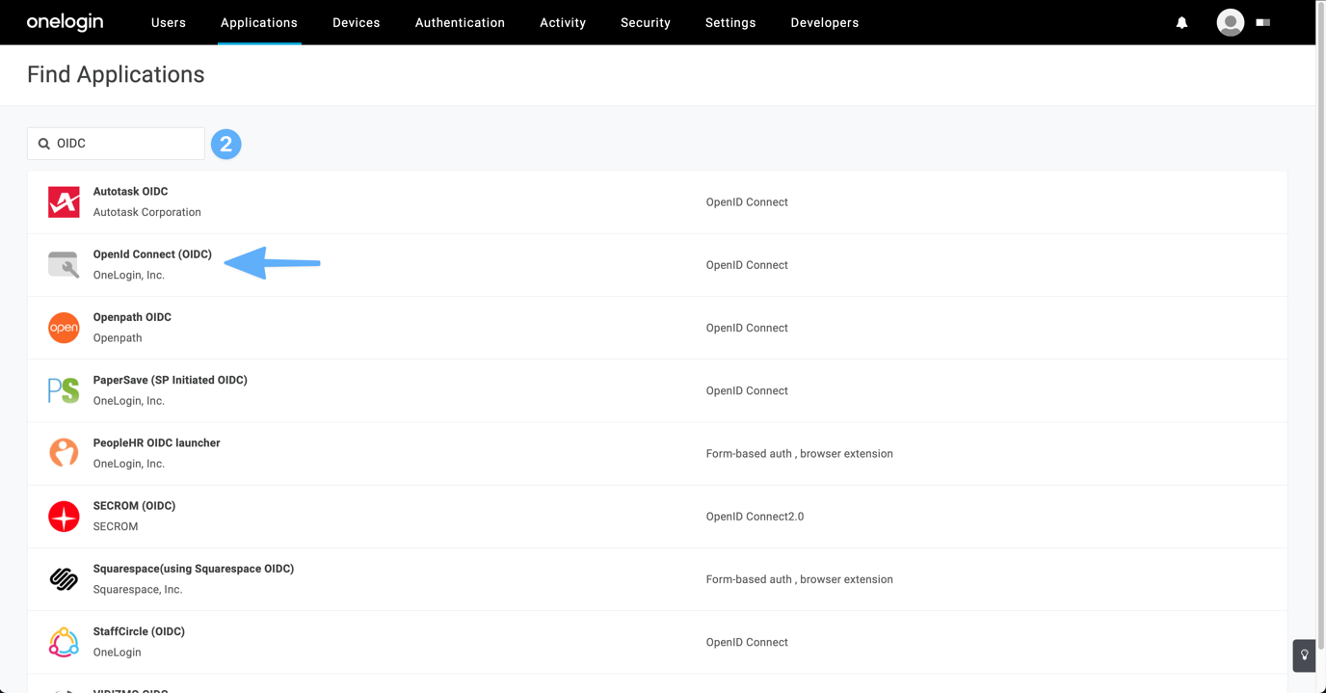Click the StaffCircle colorful logo
Viewport: 1326px width, 693px height.
tap(64, 642)
